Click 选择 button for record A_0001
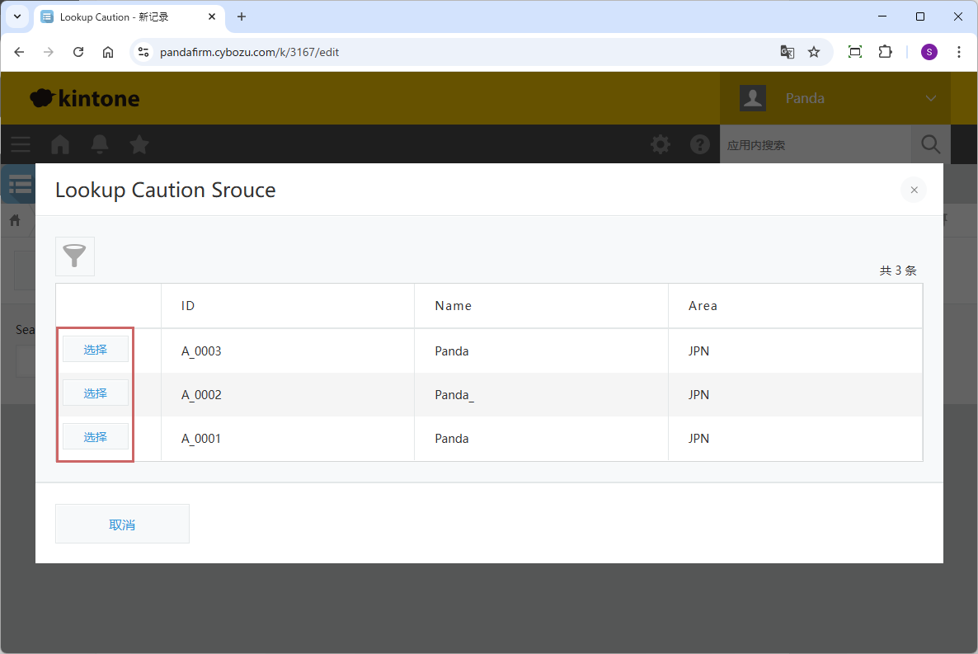 tap(96, 437)
